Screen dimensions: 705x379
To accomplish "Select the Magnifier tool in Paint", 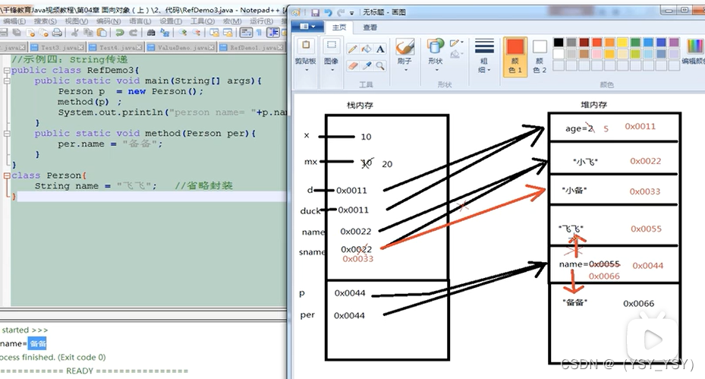I will pyautogui.click(x=380, y=66).
